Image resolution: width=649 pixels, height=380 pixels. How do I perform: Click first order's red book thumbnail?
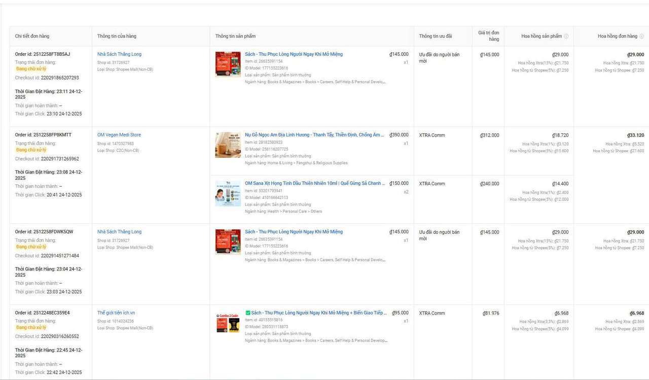tap(228, 64)
